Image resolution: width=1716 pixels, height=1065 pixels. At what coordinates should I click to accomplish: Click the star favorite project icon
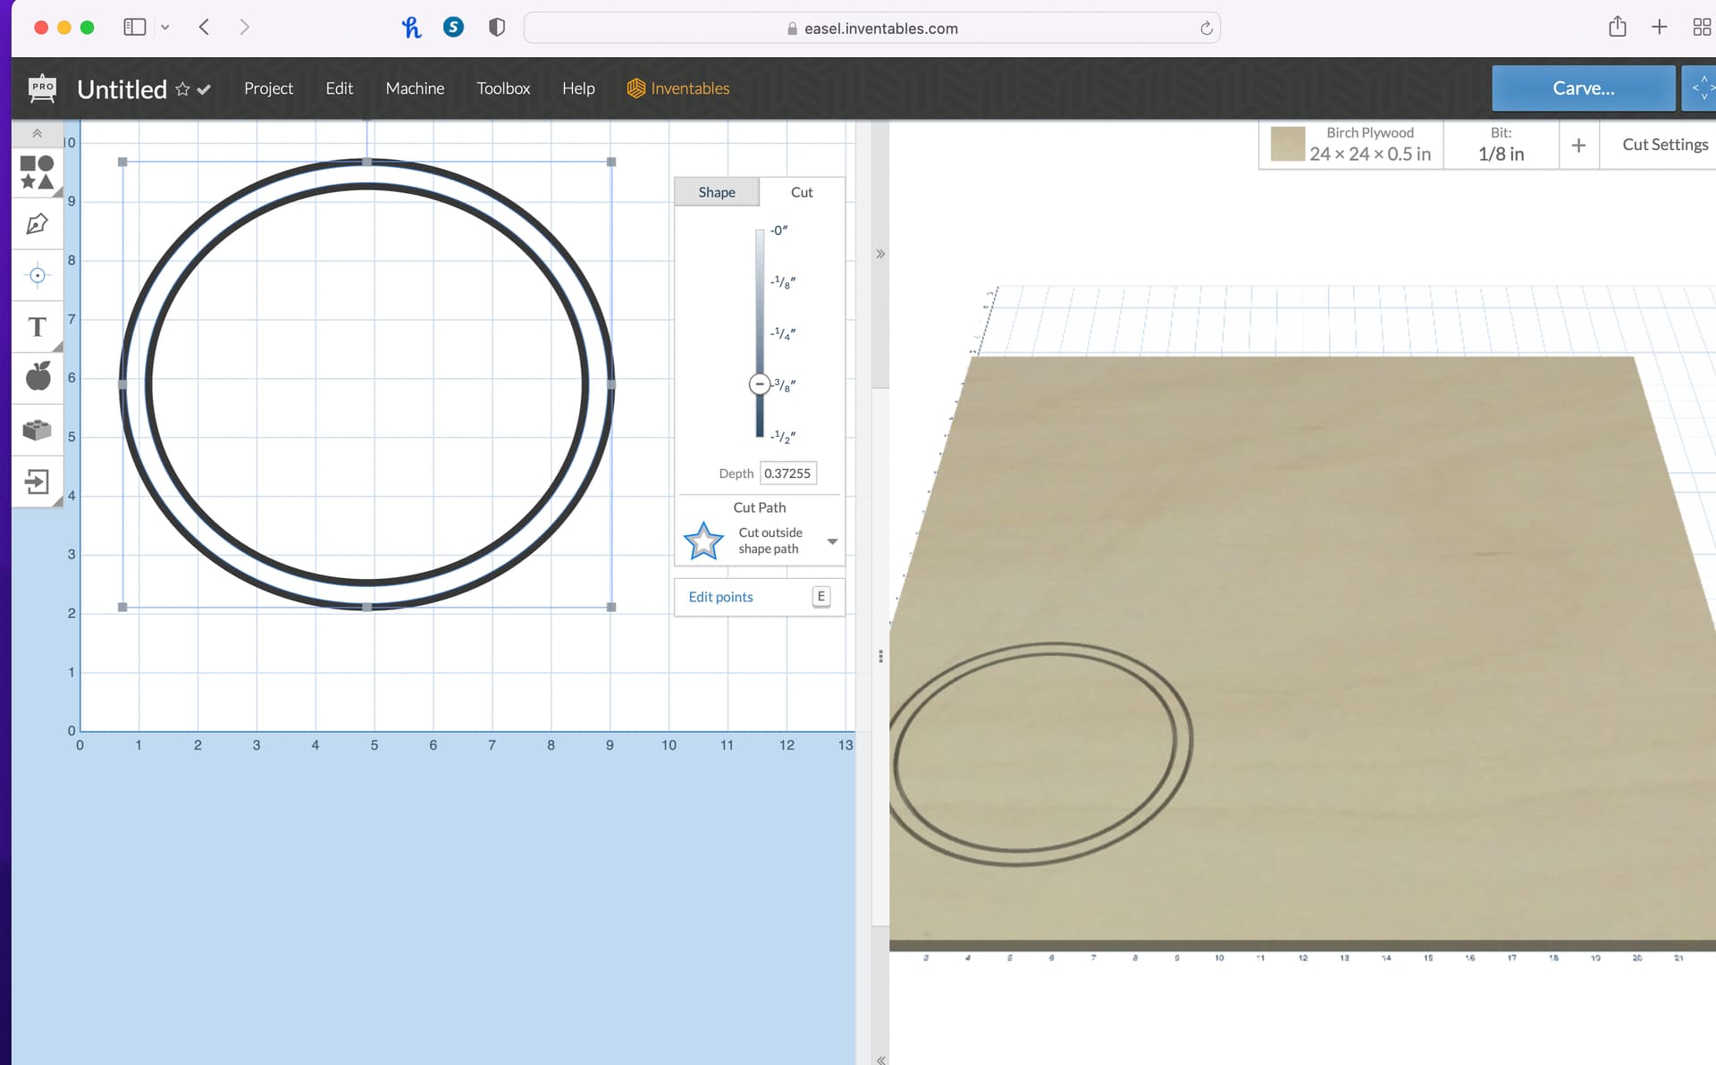182,89
